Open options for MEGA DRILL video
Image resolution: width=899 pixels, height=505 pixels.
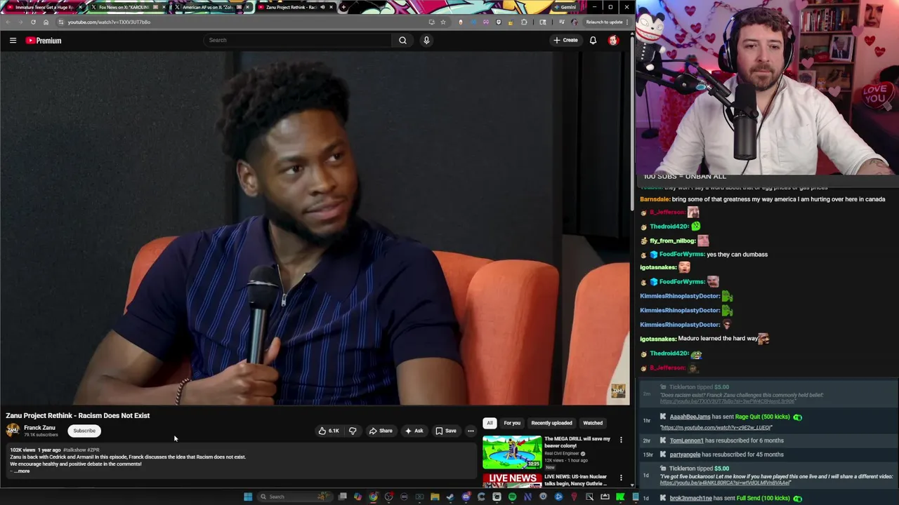point(621,440)
